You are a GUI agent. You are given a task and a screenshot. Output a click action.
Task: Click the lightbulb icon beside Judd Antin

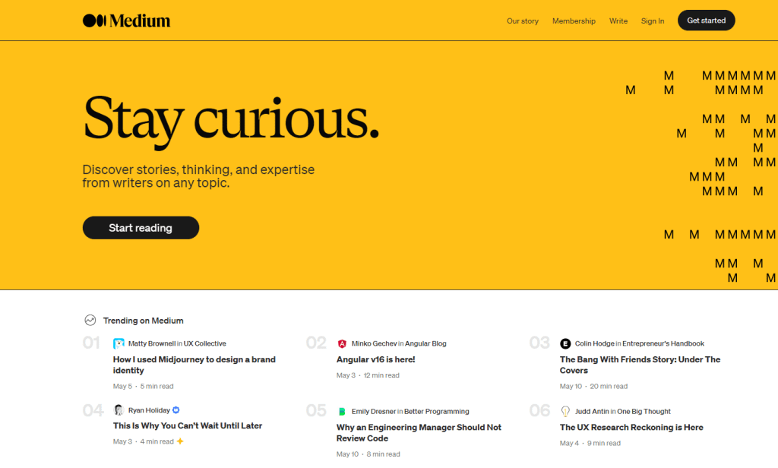(x=565, y=410)
